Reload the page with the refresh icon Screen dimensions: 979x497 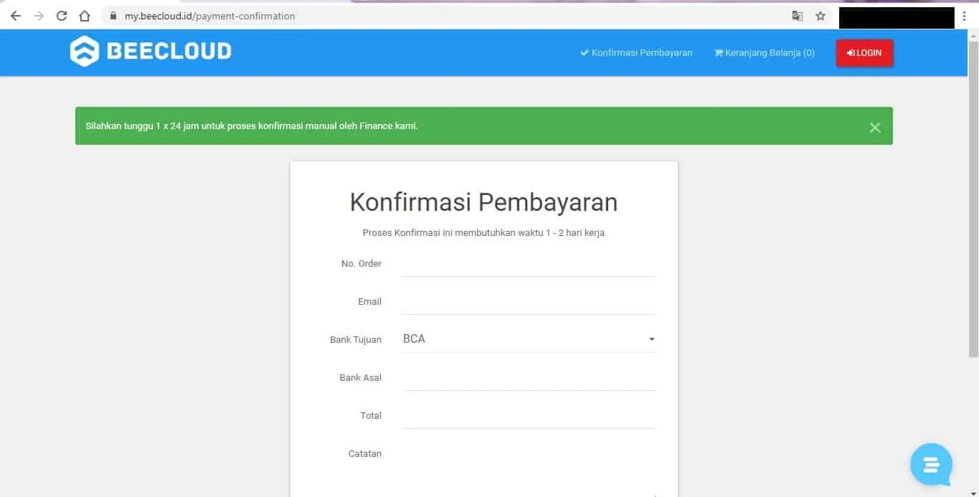[x=62, y=16]
